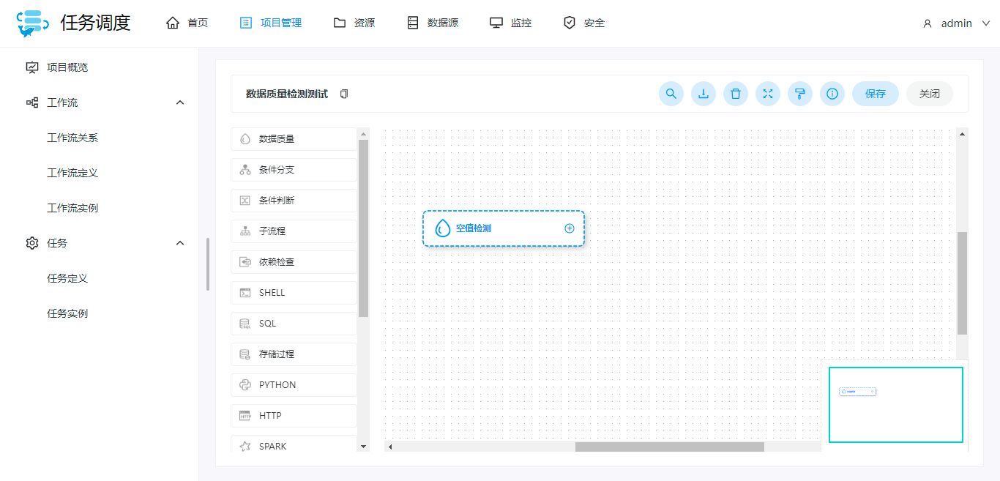Toggle fullscreen canvas icon

click(768, 94)
